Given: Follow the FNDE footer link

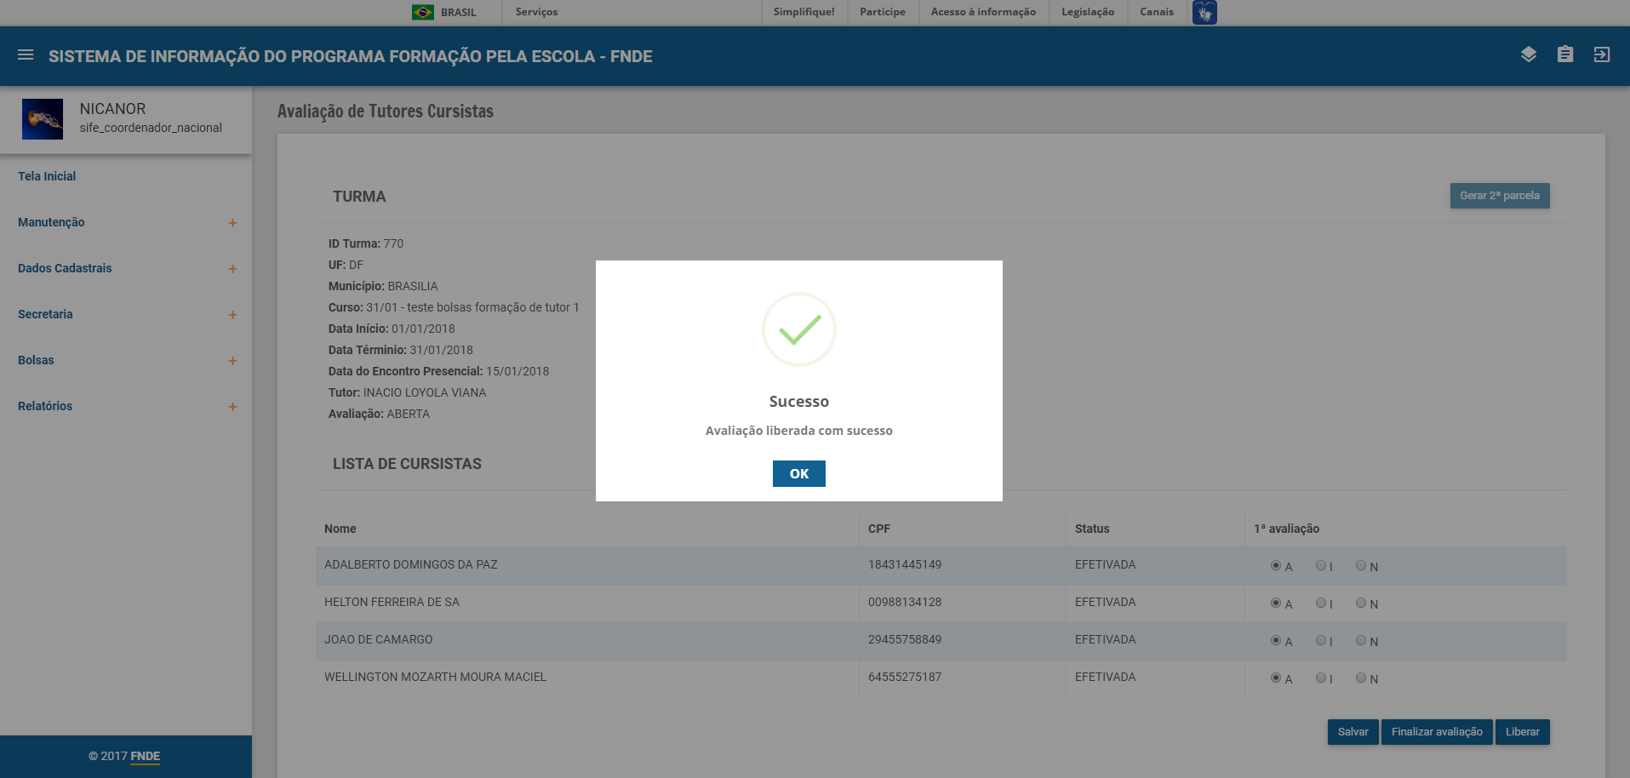Looking at the screenshot, I should coord(145,756).
